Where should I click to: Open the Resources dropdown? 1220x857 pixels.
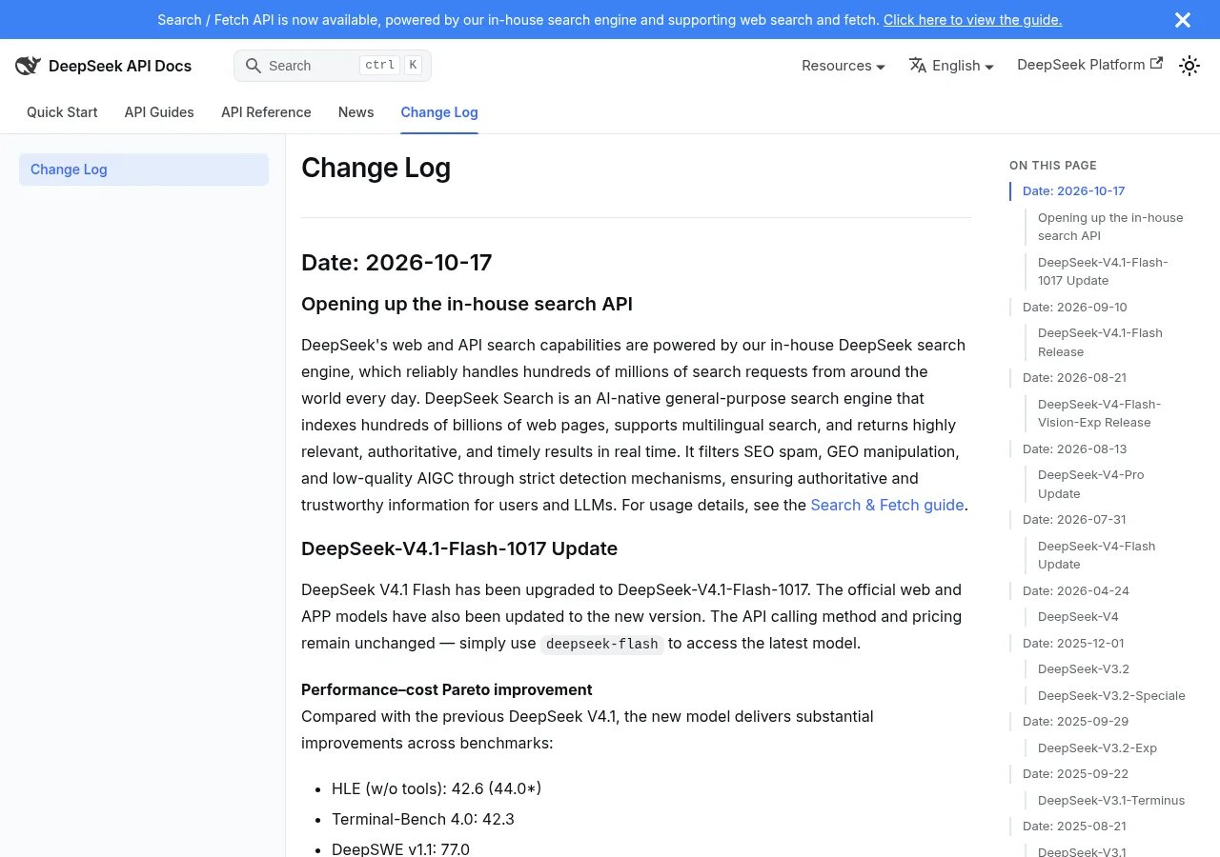coord(844,66)
